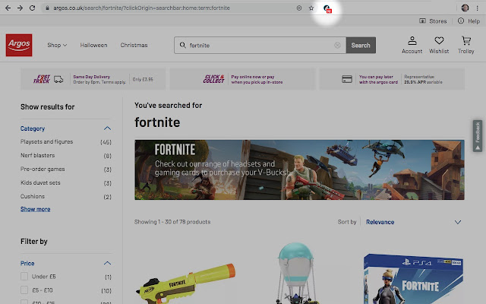Image resolution: width=486 pixels, height=304 pixels.
Task: Click the Stores link in the top bar
Action: click(433, 21)
